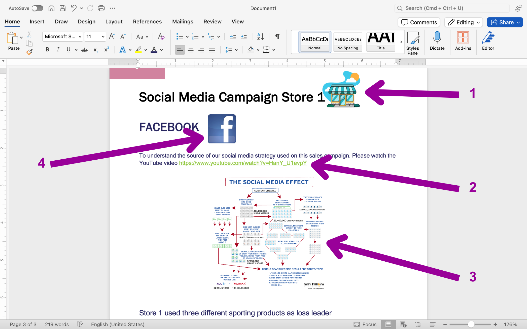
Task: Click the Increase Indent icon
Action: pos(244,36)
